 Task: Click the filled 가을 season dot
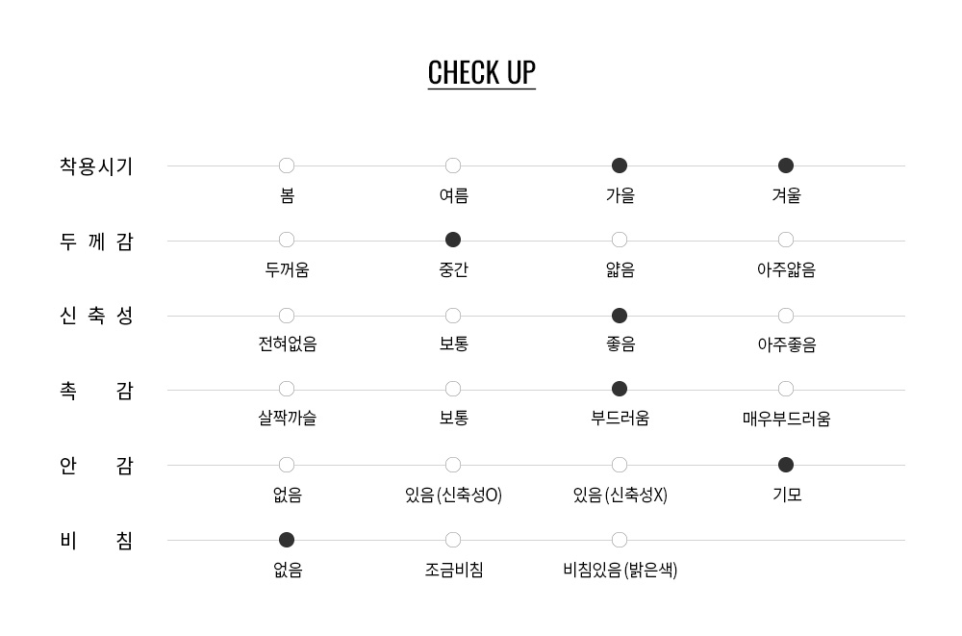tap(620, 165)
